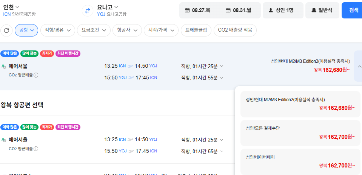Swap departure and arrival airports
Viewport: 362px width, 175px height.
(x=88, y=11)
